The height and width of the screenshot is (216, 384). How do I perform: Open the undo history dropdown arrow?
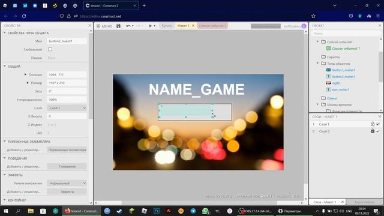pyautogui.click(x=133, y=26)
